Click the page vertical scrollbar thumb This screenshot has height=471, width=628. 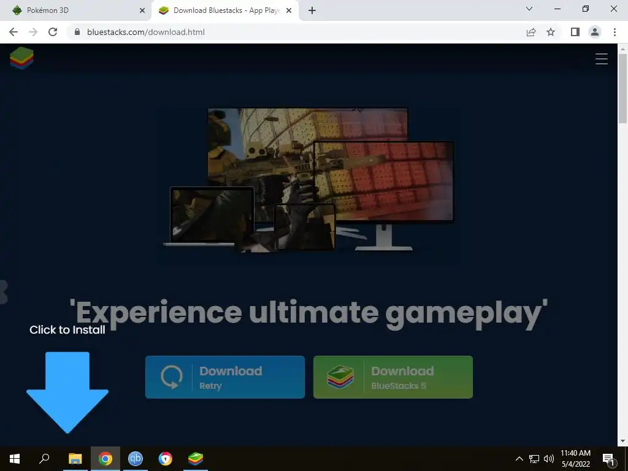coord(622,88)
